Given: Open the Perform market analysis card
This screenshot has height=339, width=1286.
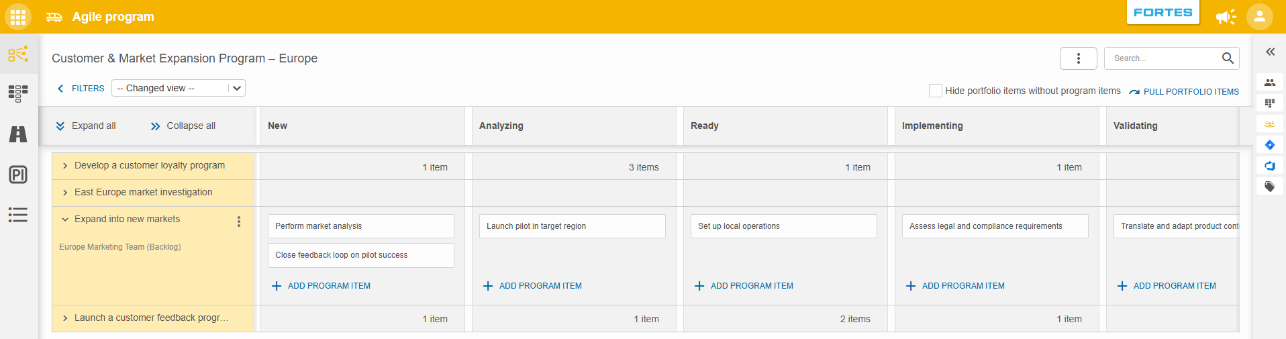Looking at the screenshot, I should coord(361,226).
